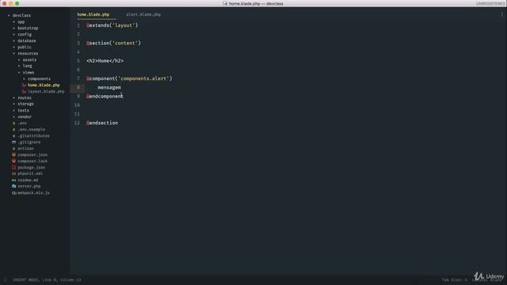507x285 pixels.
Task: Click the composer.lock file icon
Action: click(14, 161)
